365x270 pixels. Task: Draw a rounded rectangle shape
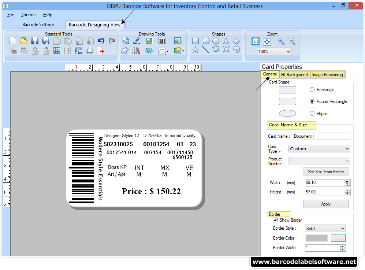[x=206, y=41]
